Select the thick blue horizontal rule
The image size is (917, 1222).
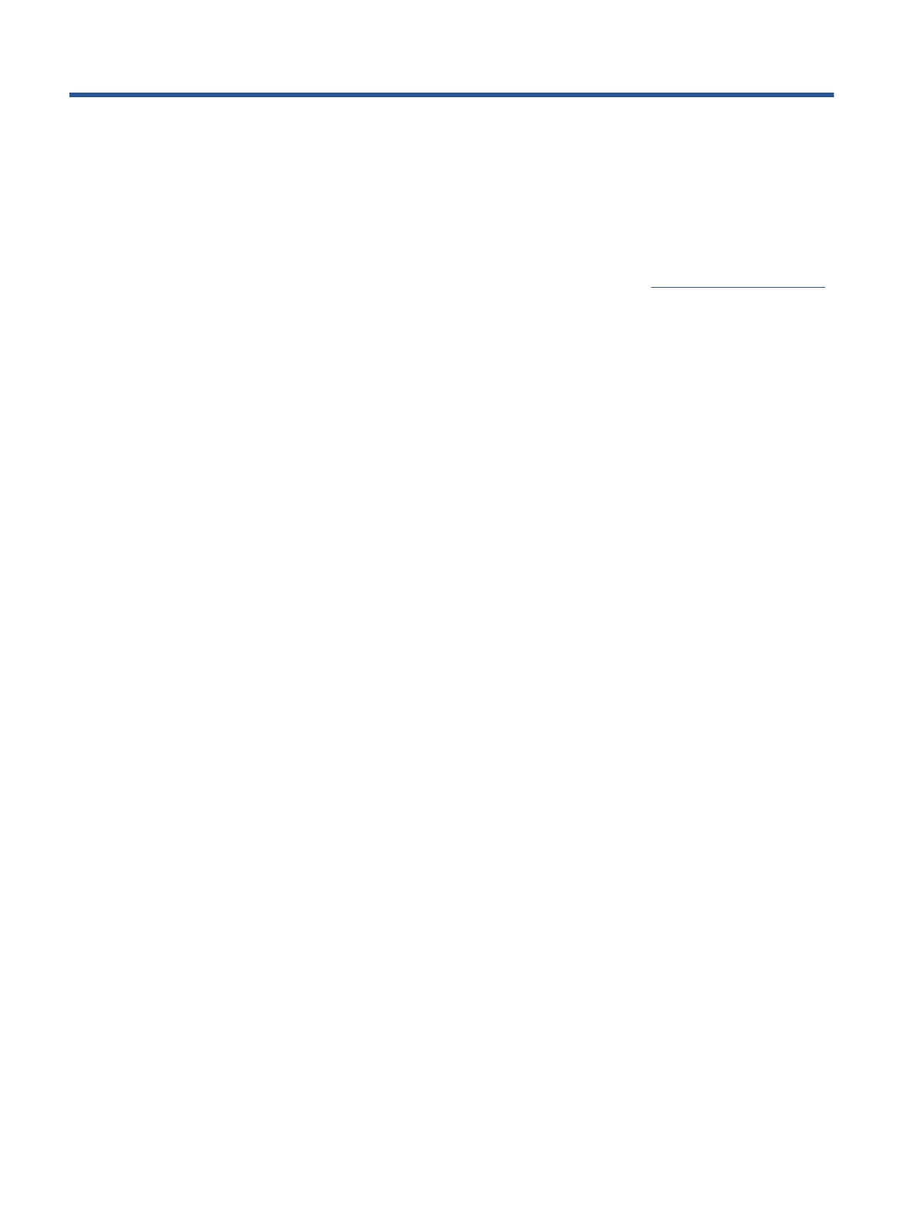point(451,95)
